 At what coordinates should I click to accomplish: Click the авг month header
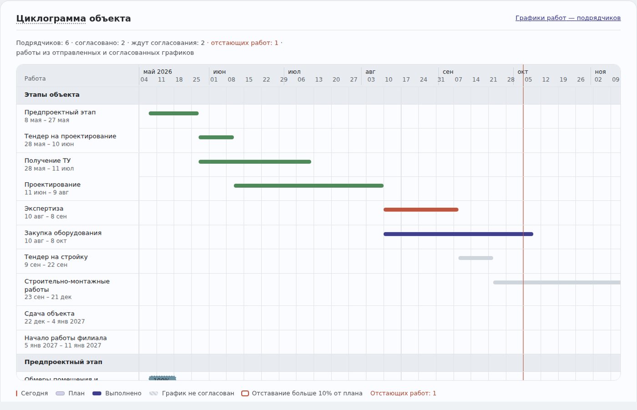tap(370, 72)
